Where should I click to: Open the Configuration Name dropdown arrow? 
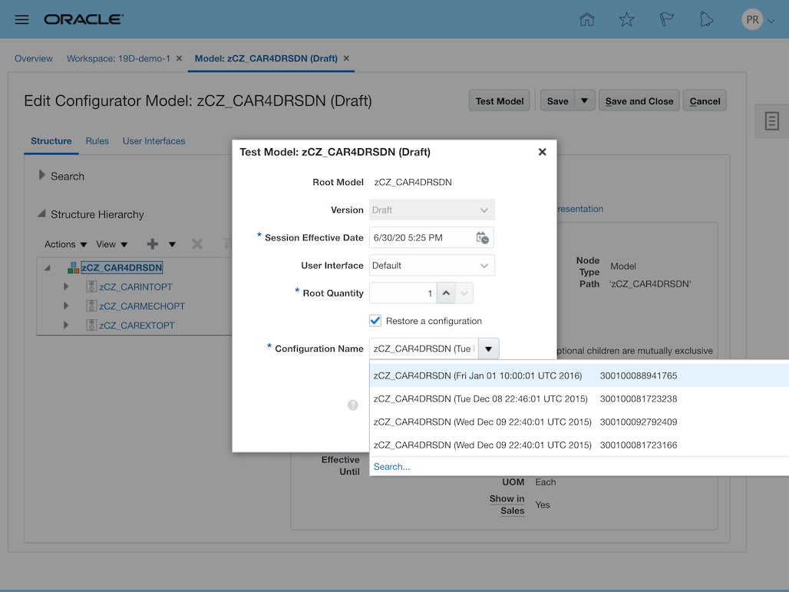[x=489, y=348]
